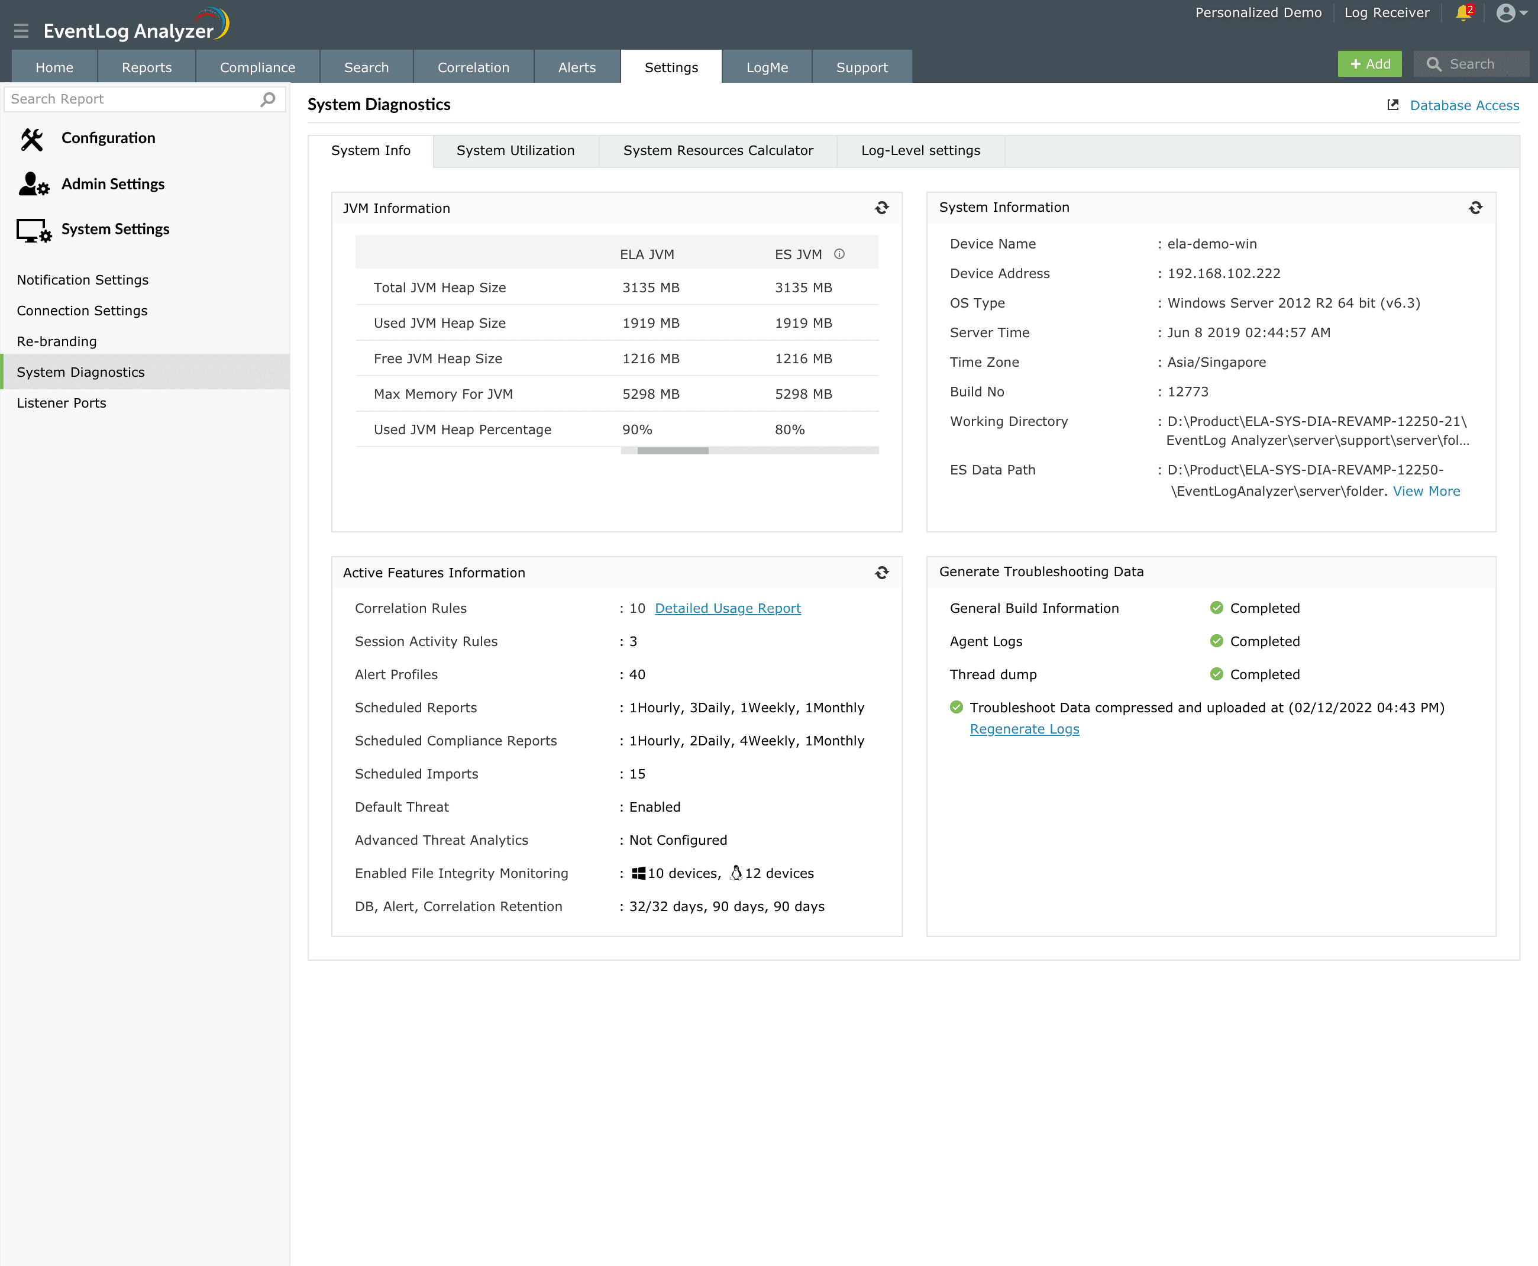Refresh the JVM Information panel
The height and width of the screenshot is (1266, 1538).
pos(881,208)
